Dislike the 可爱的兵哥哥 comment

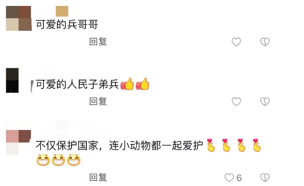pos(265,42)
